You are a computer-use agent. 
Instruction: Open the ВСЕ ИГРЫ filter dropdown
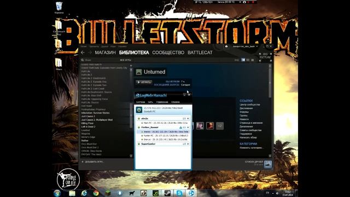click(125, 60)
